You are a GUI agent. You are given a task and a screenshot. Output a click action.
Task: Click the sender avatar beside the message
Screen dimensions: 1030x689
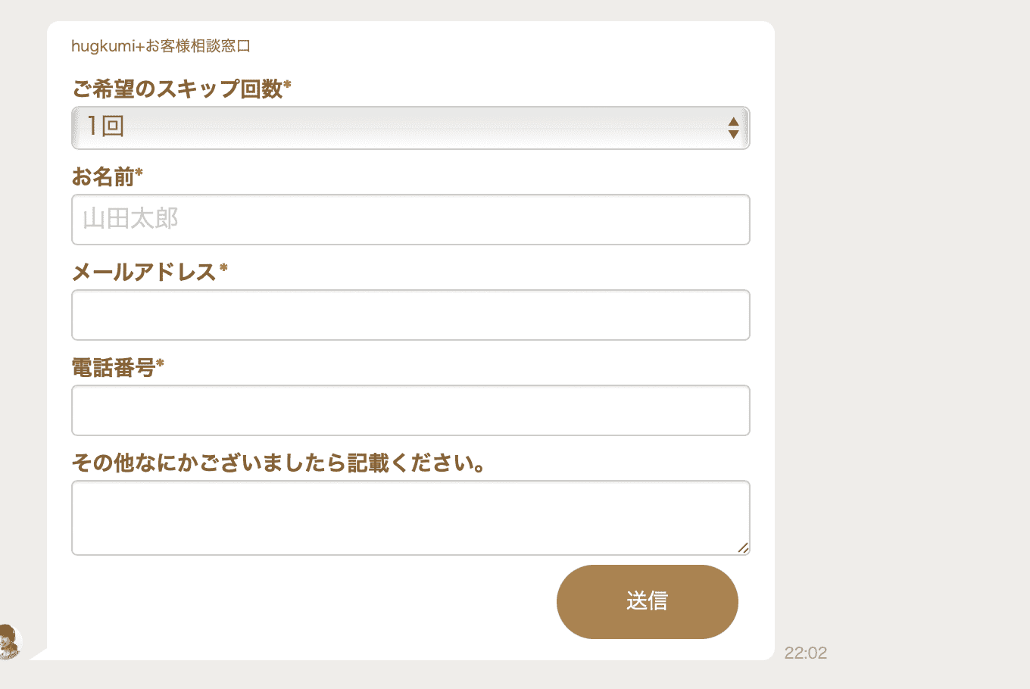point(9,642)
